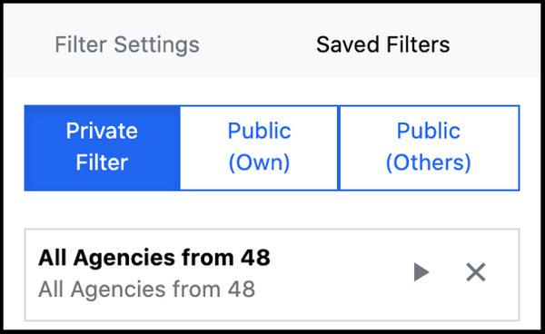Apply the All Agencies from 48 filter
Screen dimensions: 545x334
coord(421,272)
